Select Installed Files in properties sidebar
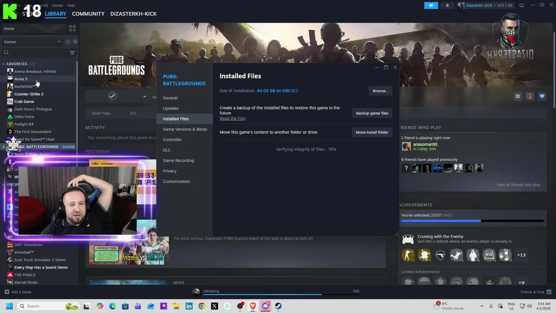 pyautogui.click(x=185, y=119)
